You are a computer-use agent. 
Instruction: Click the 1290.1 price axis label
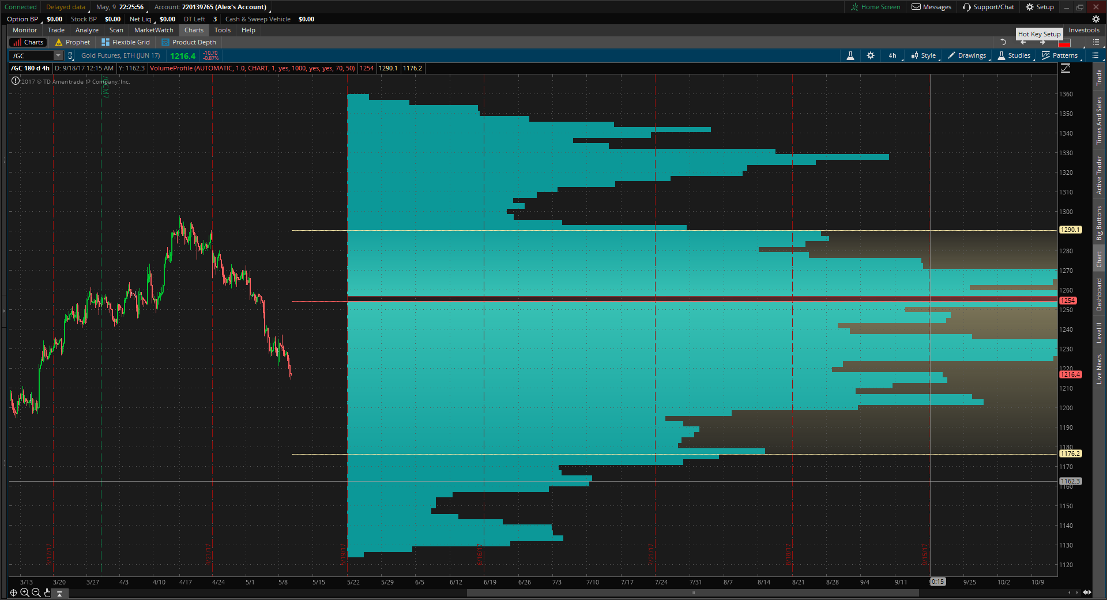[1070, 230]
